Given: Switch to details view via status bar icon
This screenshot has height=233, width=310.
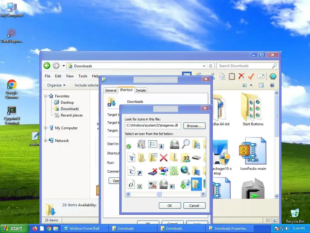Looking at the screenshot, I should pyautogui.click(x=268, y=220).
